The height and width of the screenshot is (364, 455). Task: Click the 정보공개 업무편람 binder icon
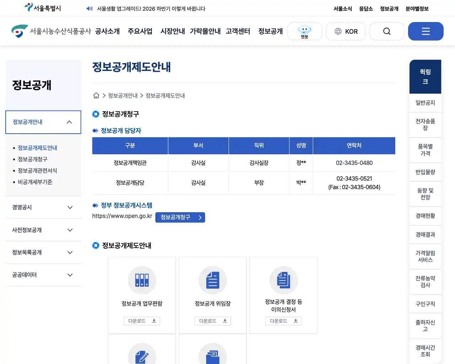tap(142, 280)
